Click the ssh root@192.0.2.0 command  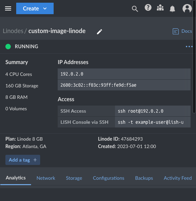click(x=153, y=111)
